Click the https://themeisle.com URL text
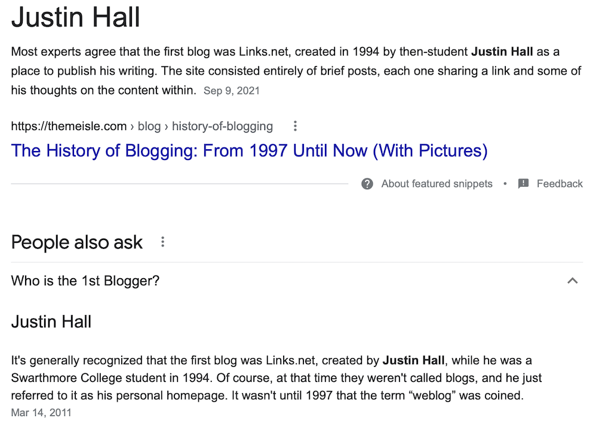The height and width of the screenshot is (425, 602). (x=69, y=126)
